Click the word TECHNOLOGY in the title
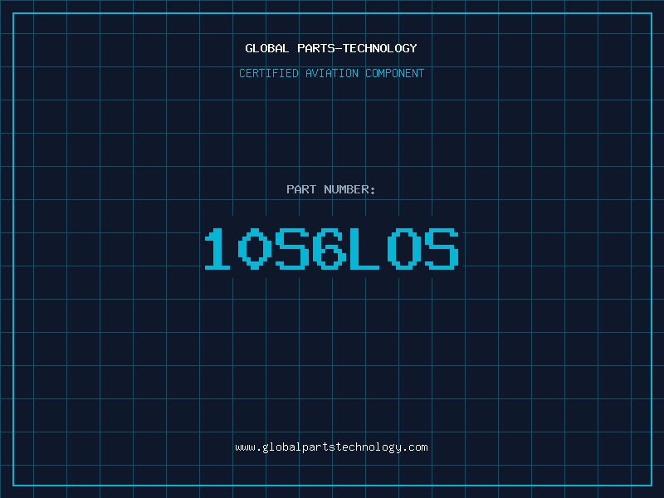This screenshot has width=664, height=498. [380, 48]
